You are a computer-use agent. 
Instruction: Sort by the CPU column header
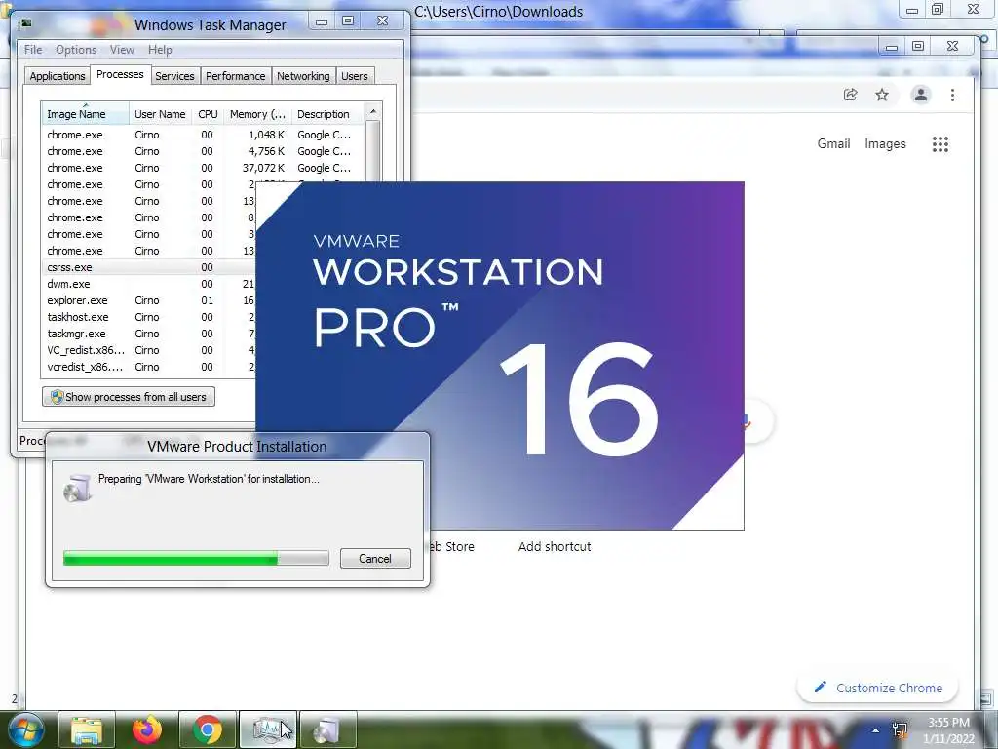tap(208, 114)
